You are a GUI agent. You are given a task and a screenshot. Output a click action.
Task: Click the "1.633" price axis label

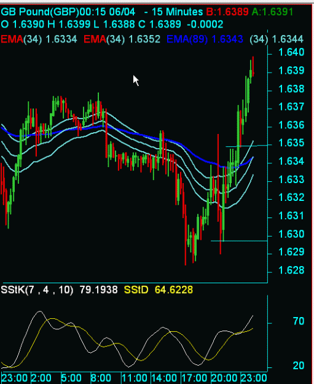[291, 179]
